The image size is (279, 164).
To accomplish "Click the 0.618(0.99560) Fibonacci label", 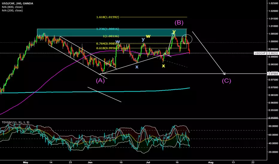I will 108,48.
